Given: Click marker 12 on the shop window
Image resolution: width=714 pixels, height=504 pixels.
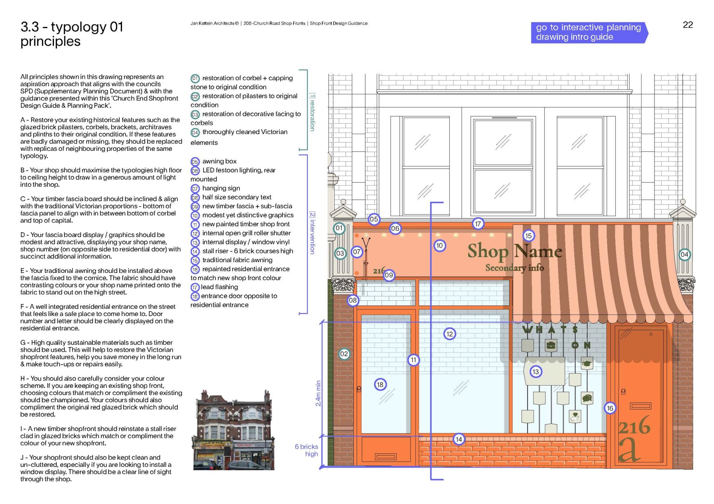Looking at the screenshot, I should click(x=450, y=334).
